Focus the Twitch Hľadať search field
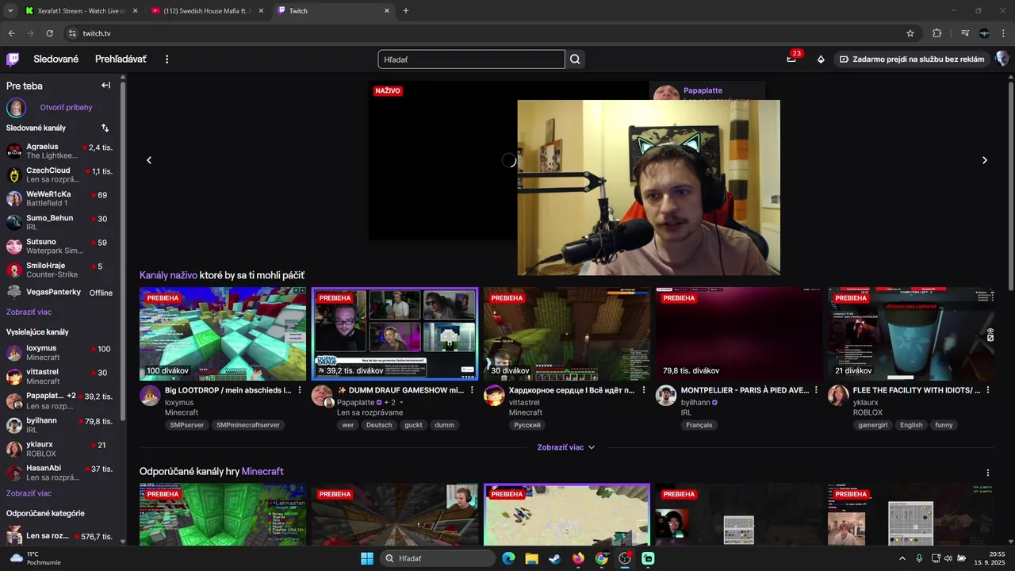Screen dimensions: 1015x571 pos(471,59)
